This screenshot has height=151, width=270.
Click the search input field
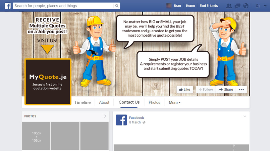click(64, 6)
